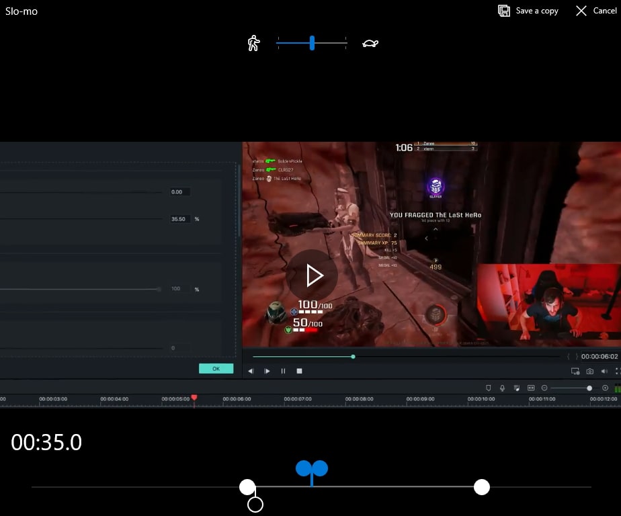Click the speaker volume icon in the recorded player
621x516 pixels.
tap(604, 371)
